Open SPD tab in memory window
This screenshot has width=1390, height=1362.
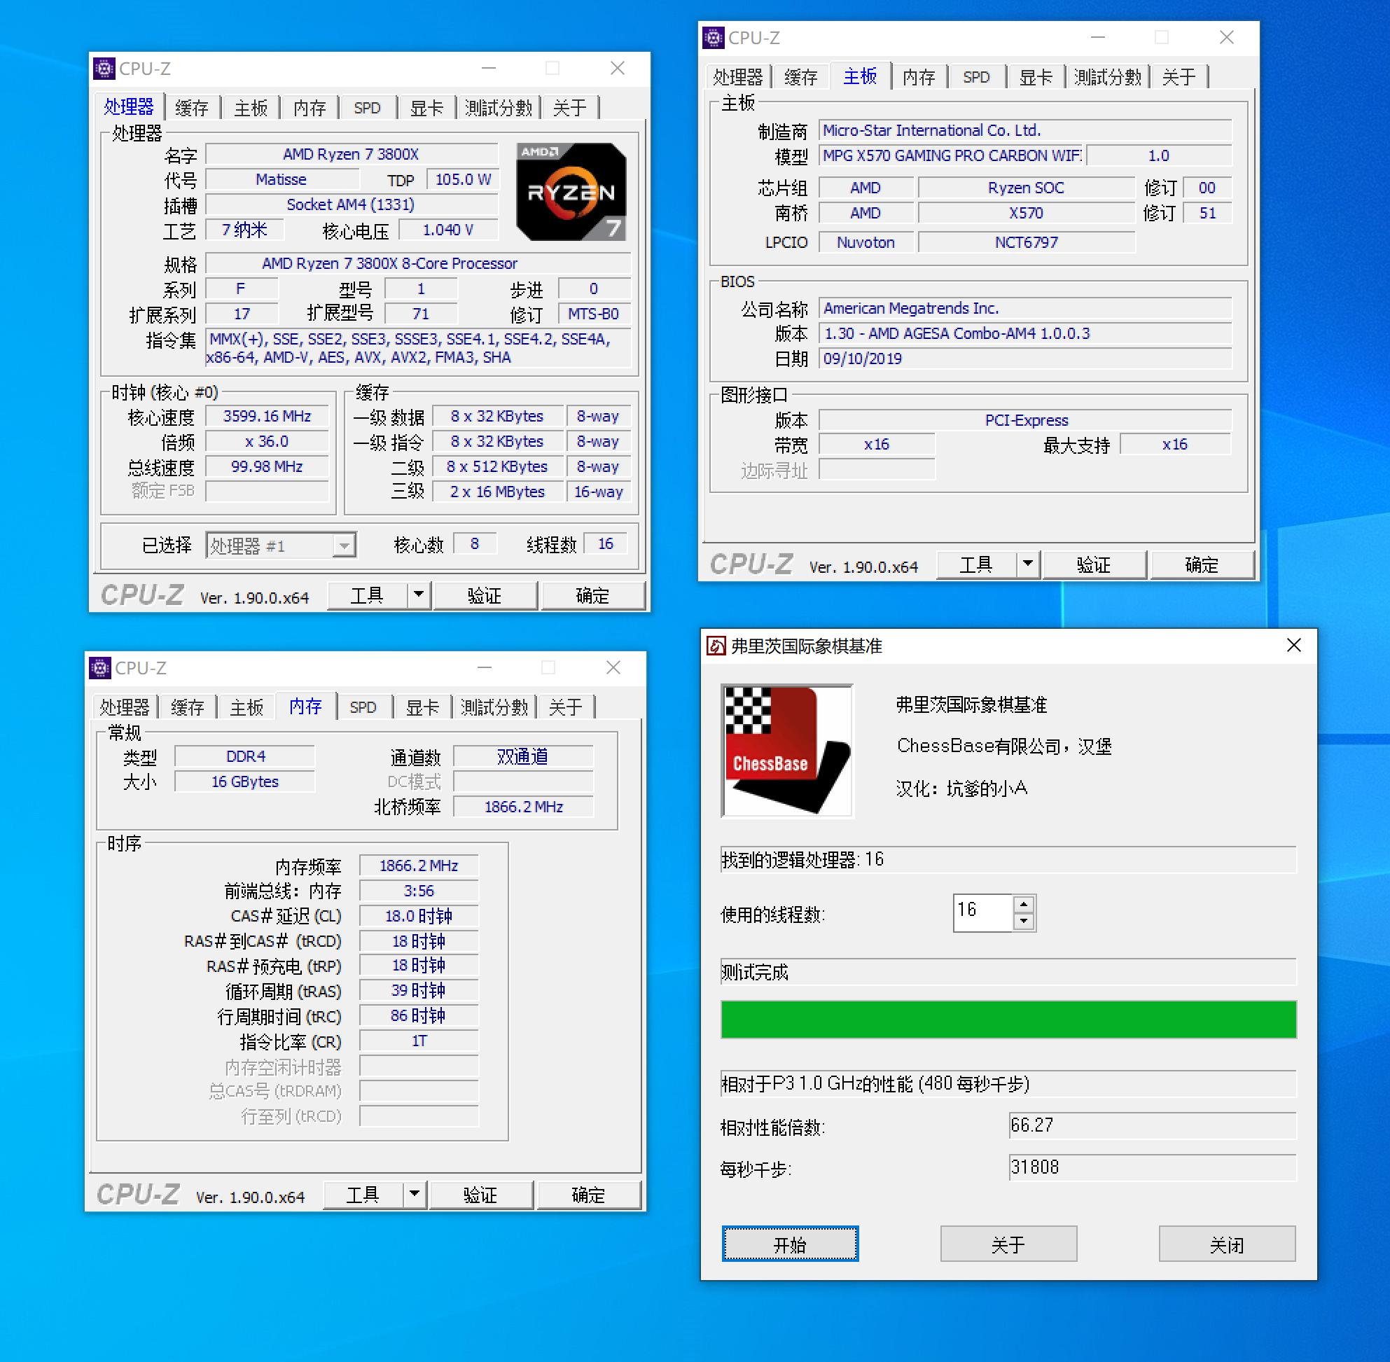click(363, 707)
